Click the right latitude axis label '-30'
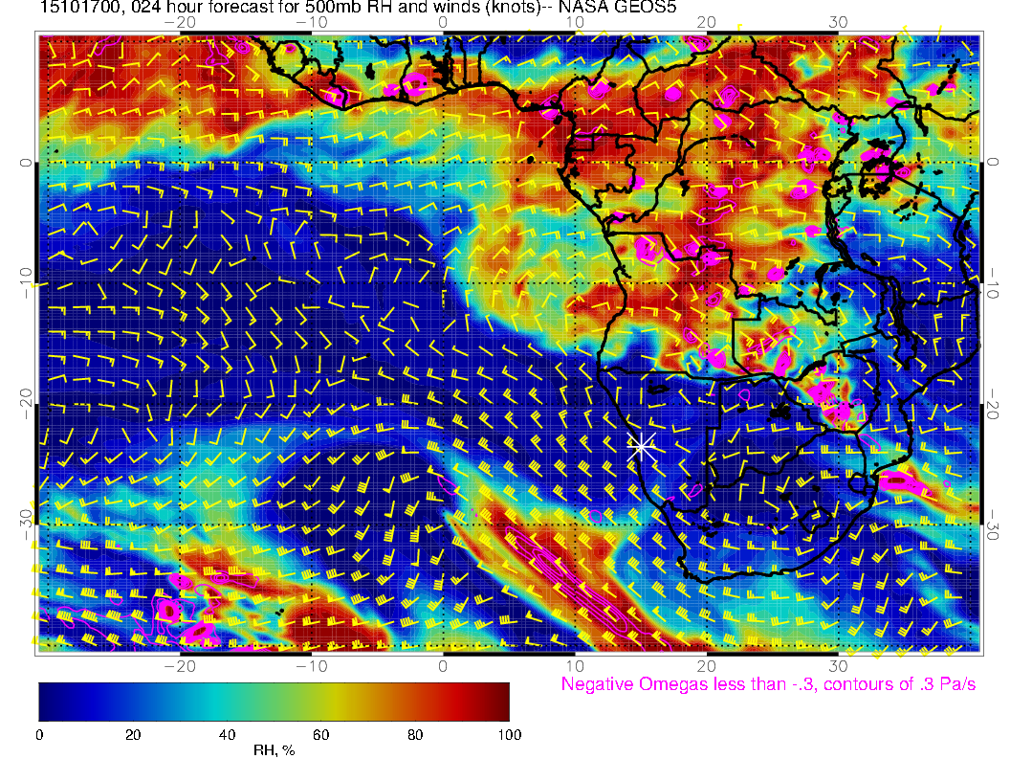This screenshot has width=1010, height=781. point(993,525)
